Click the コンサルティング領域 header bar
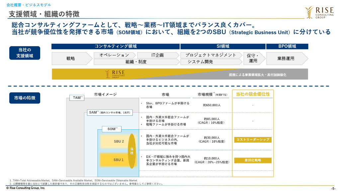Viewport: 340px width, 191px height. 116,46
